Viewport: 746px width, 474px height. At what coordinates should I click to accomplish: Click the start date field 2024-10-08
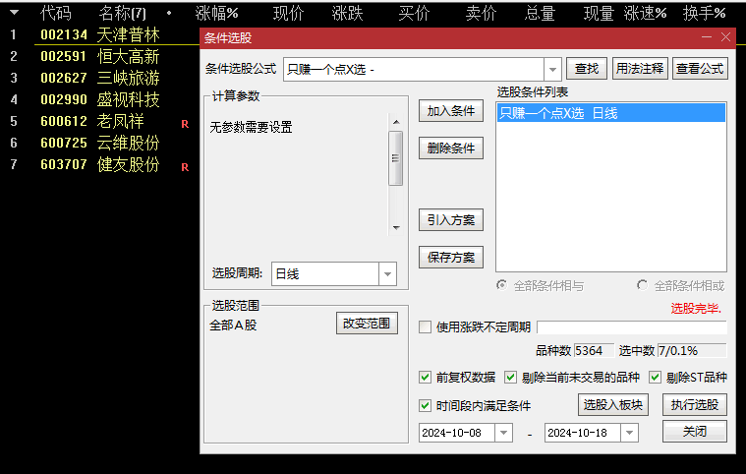point(457,433)
